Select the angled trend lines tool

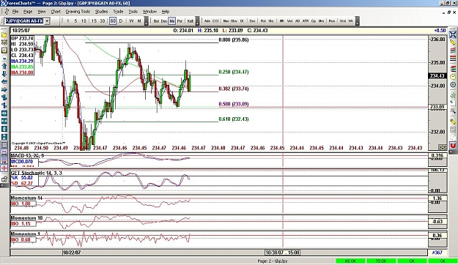point(452,51)
